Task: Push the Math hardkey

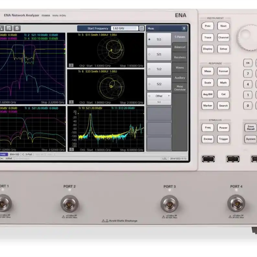Action: pyautogui.click(x=223, y=83)
